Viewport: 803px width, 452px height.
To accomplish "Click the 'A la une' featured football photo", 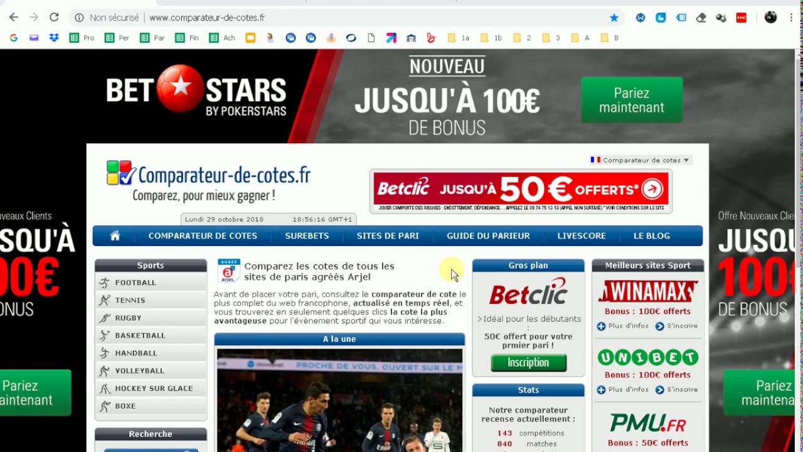I will 339,401.
